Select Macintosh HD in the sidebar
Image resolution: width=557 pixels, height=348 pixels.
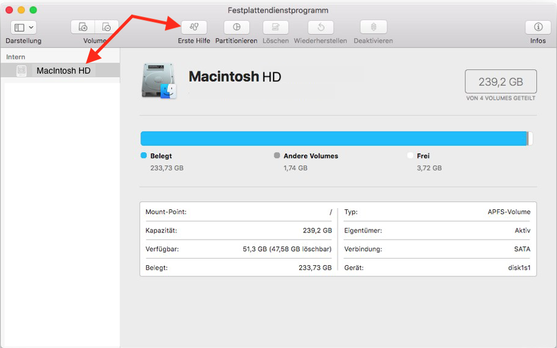coord(63,71)
